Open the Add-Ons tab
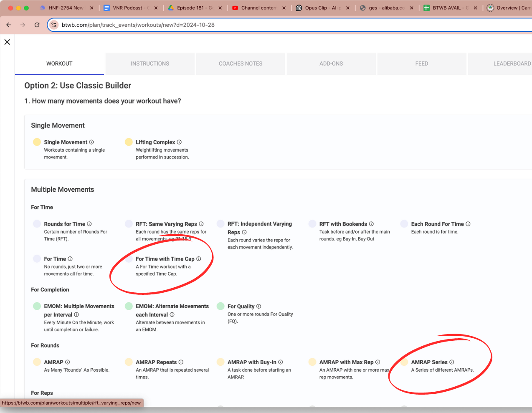The width and height of the screenshot is (532, 413). (x=331, y=63)
